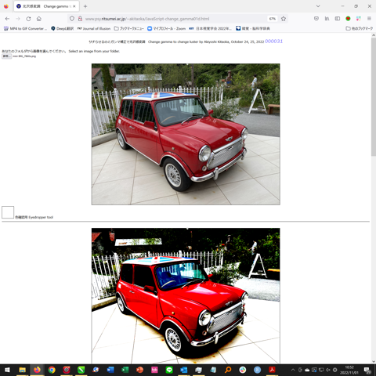376x376 pixels.
Task: Go back to the previous page
Action: tap(7, 19)
